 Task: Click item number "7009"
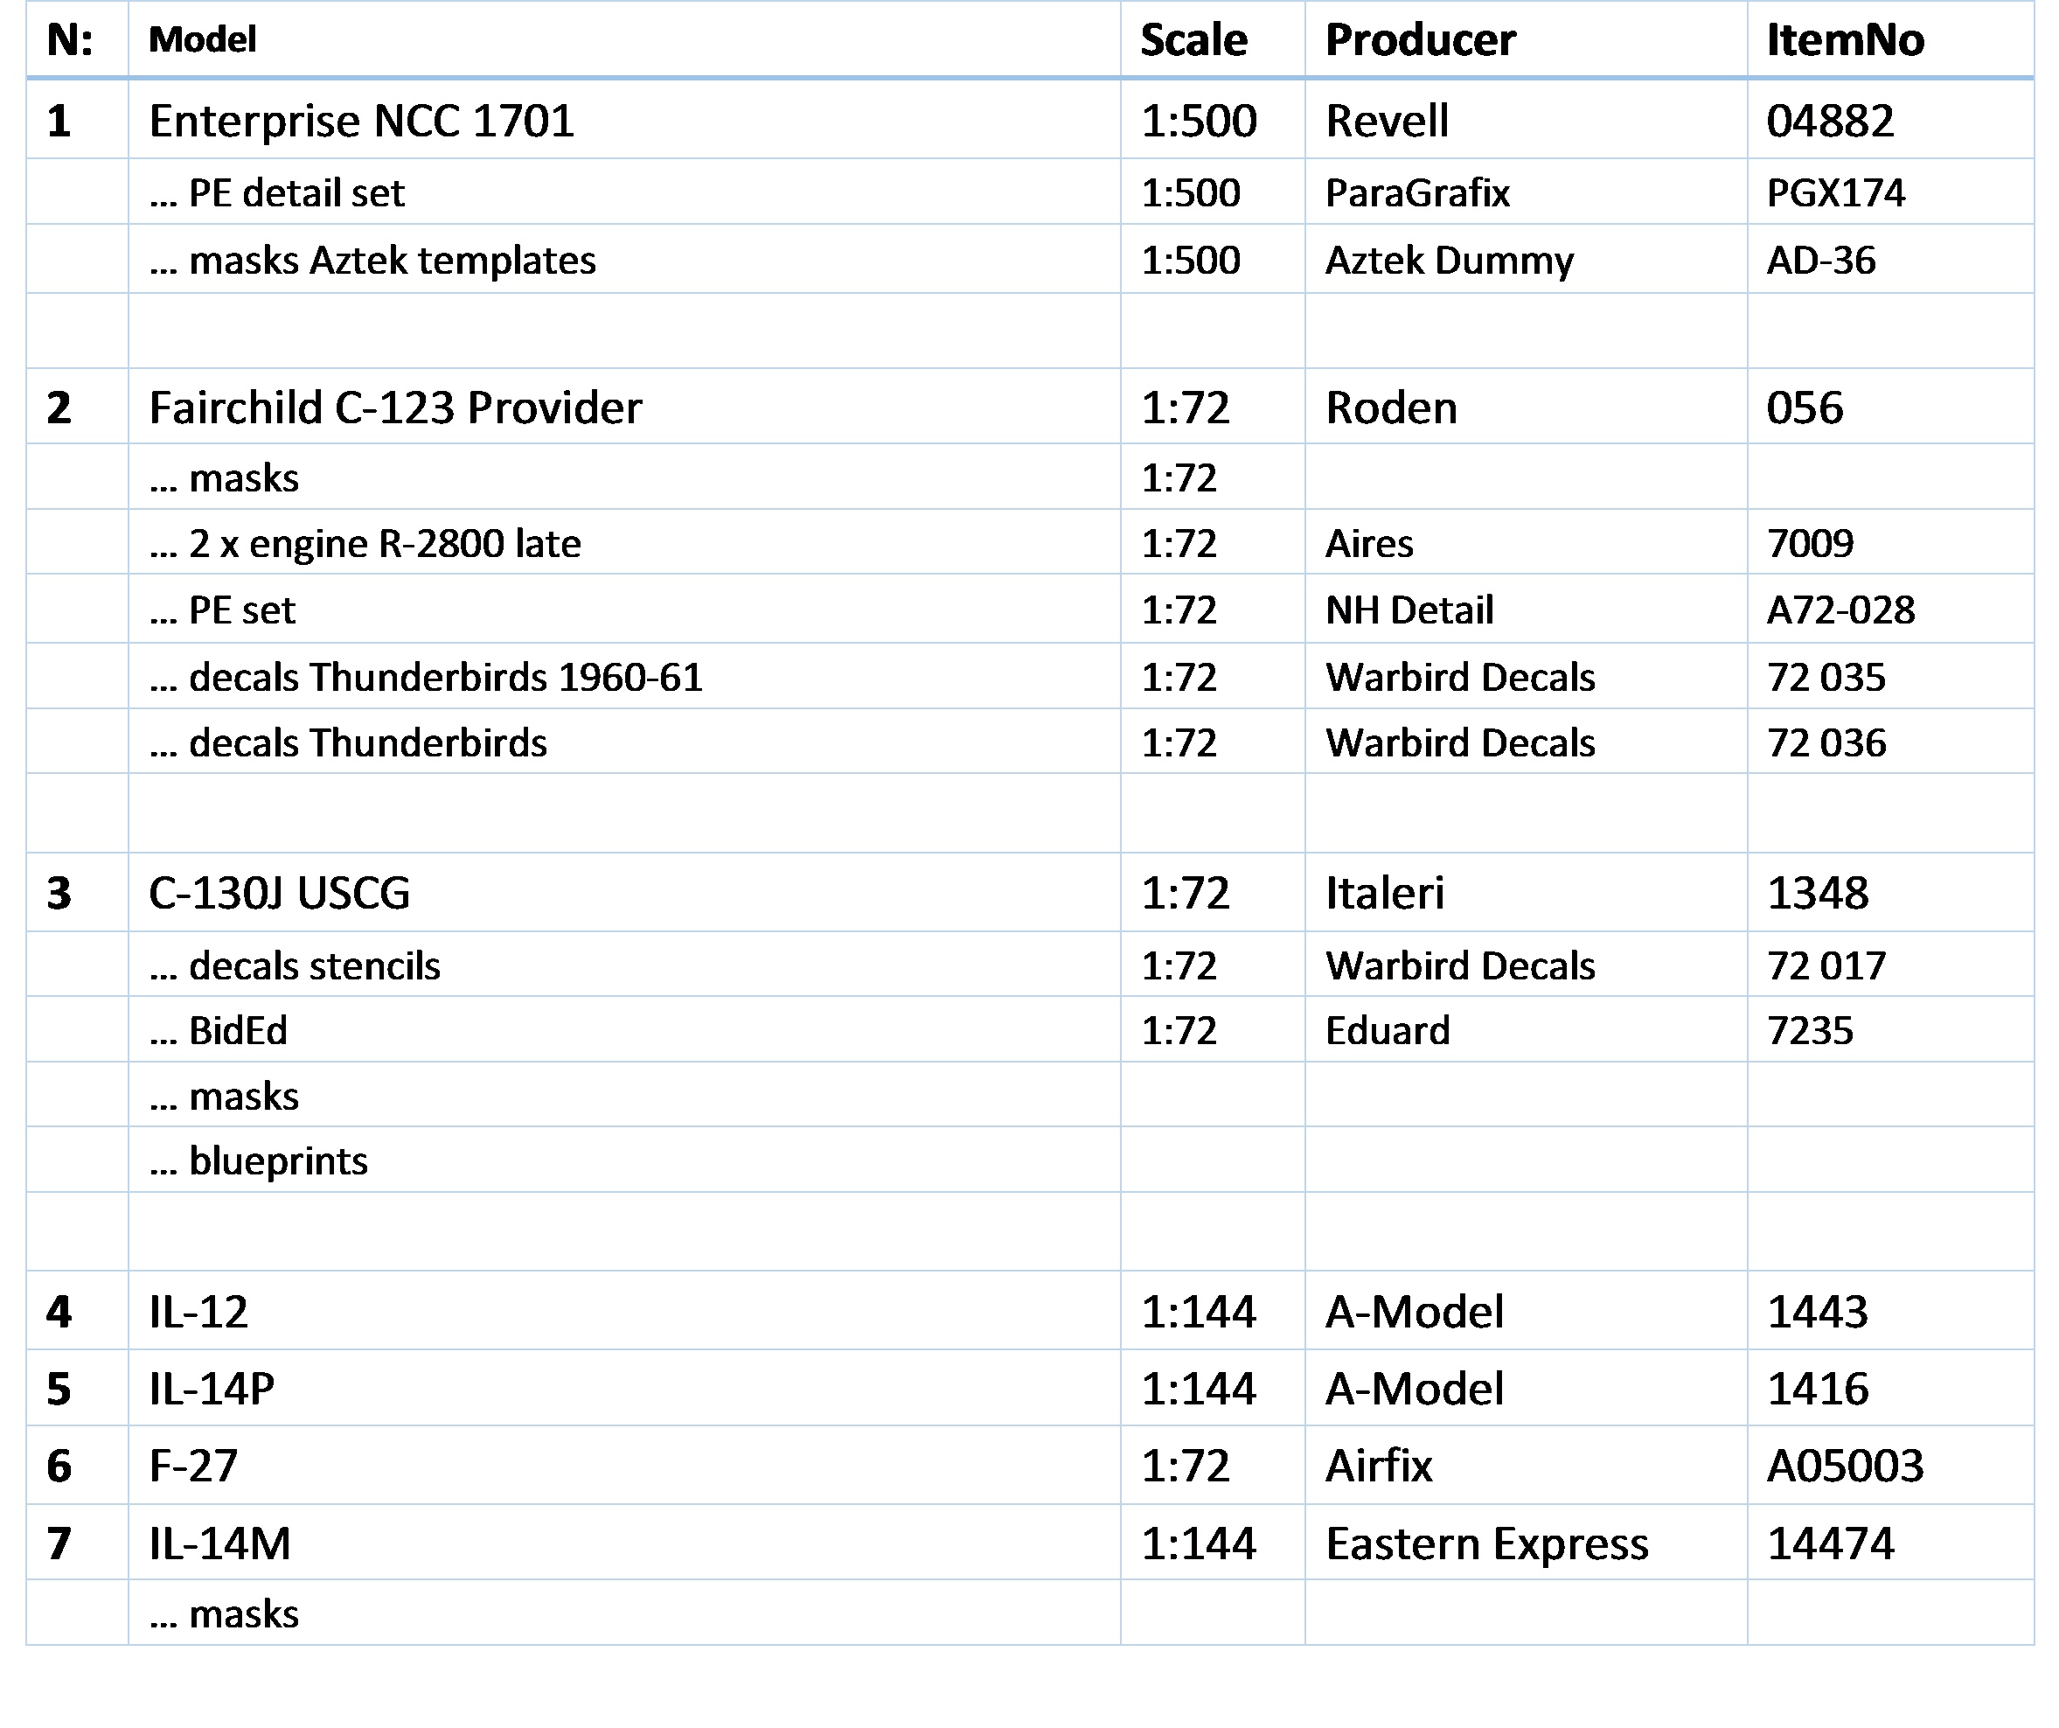click(x=1810, y=543)
